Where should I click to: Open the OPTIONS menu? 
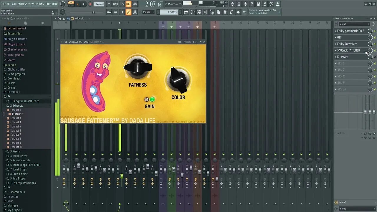39,4
